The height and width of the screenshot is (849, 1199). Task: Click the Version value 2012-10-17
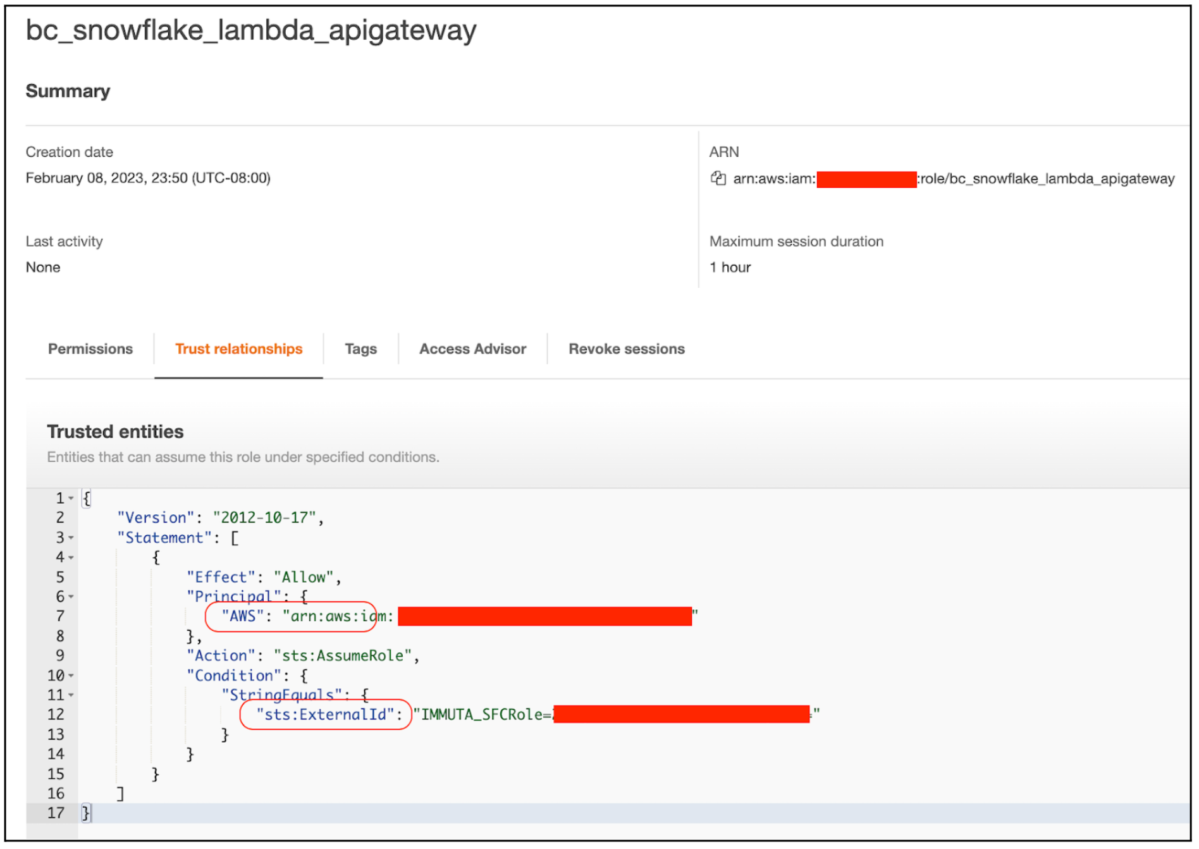(x=264, y=517)
